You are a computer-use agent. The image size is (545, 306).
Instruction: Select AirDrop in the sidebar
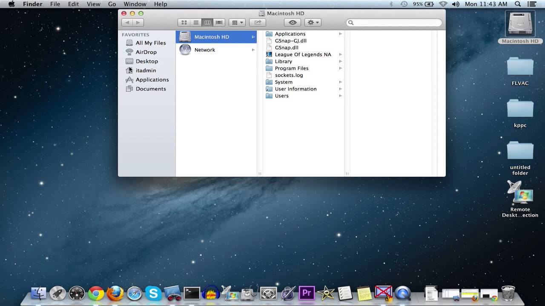146,52
